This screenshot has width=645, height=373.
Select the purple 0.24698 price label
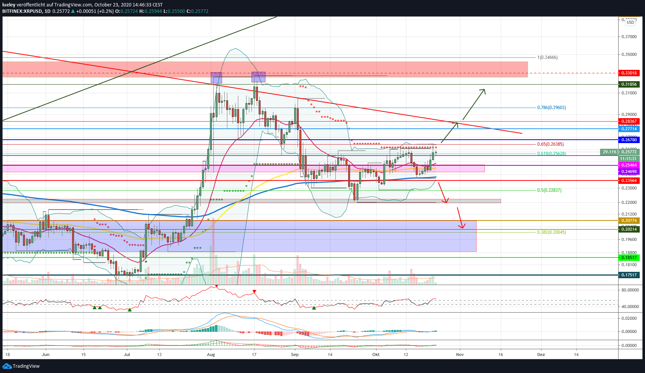coord(629,171)
